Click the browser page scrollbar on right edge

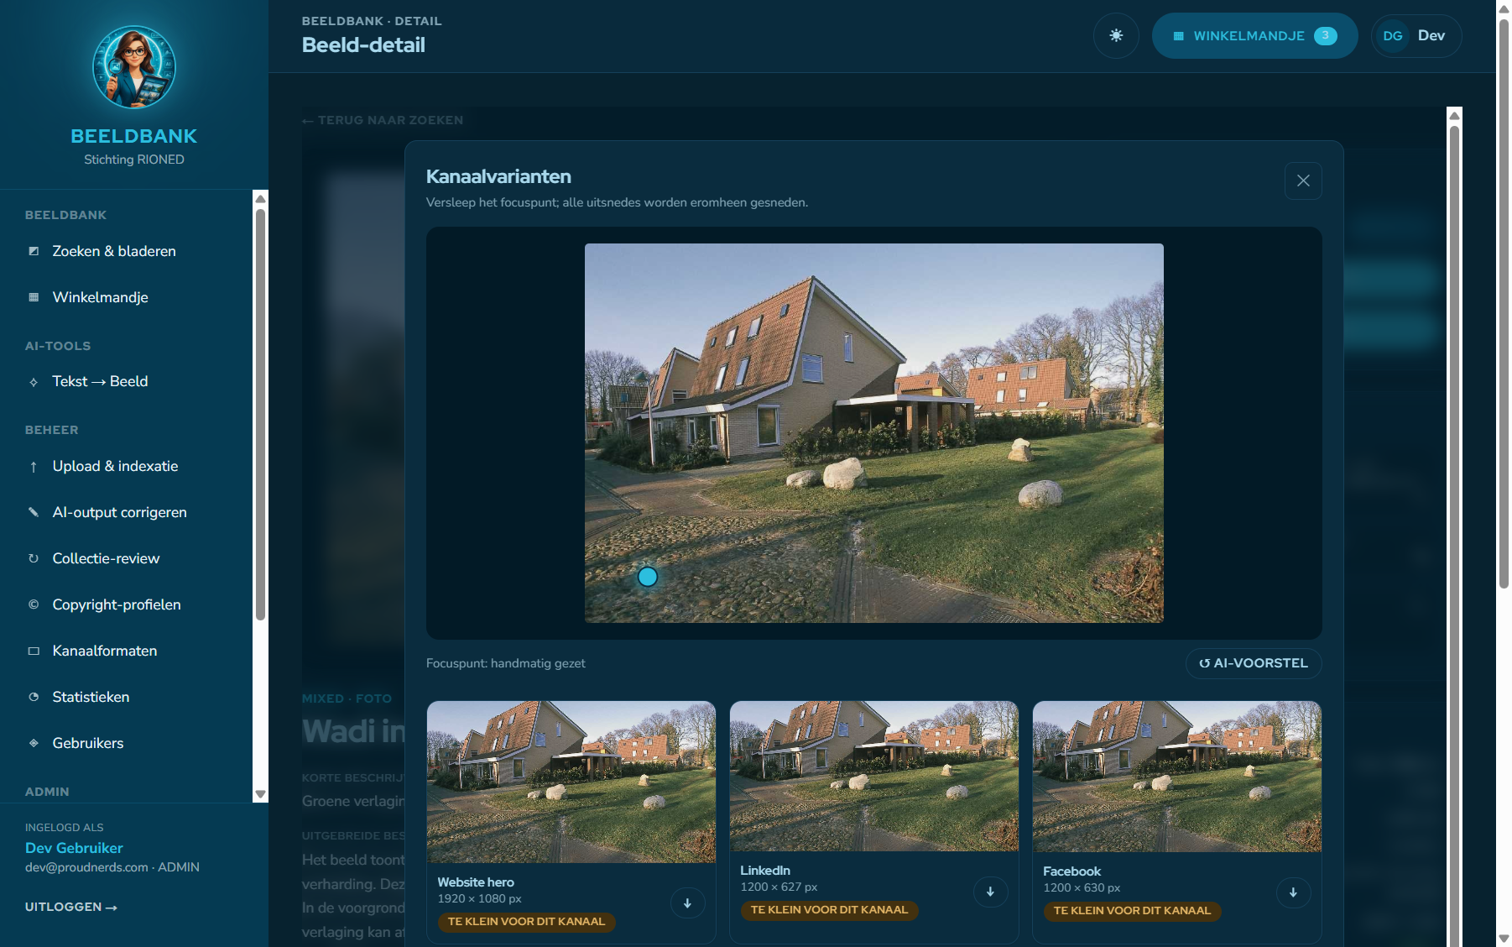pyautogui.click(x=1504, y=302)
